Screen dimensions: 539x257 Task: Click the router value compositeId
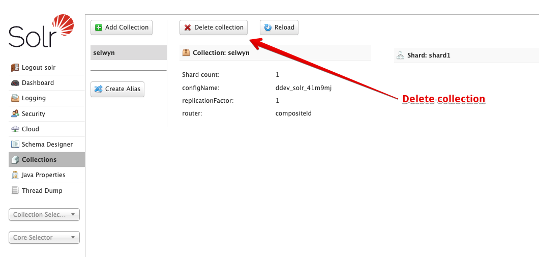(x=293, y=113)
